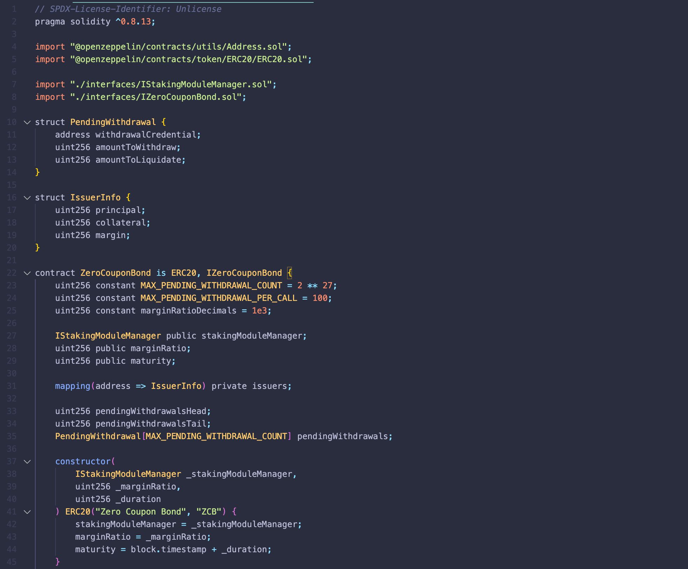Collapse the constructor fold chevron
688x569 pixels.
click(x=27, y=461)
